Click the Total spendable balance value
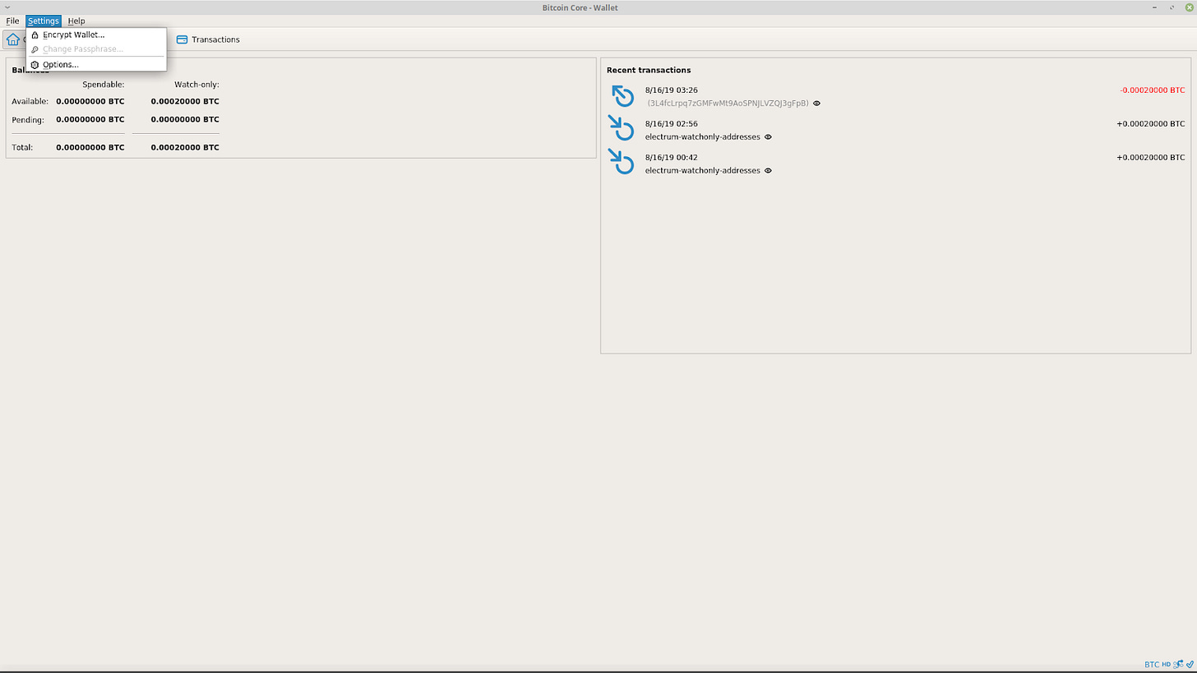 90,148
